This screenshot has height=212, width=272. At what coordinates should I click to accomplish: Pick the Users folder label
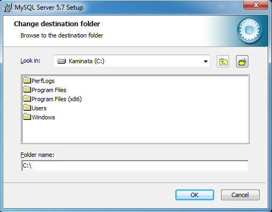(x=39, y=108)
